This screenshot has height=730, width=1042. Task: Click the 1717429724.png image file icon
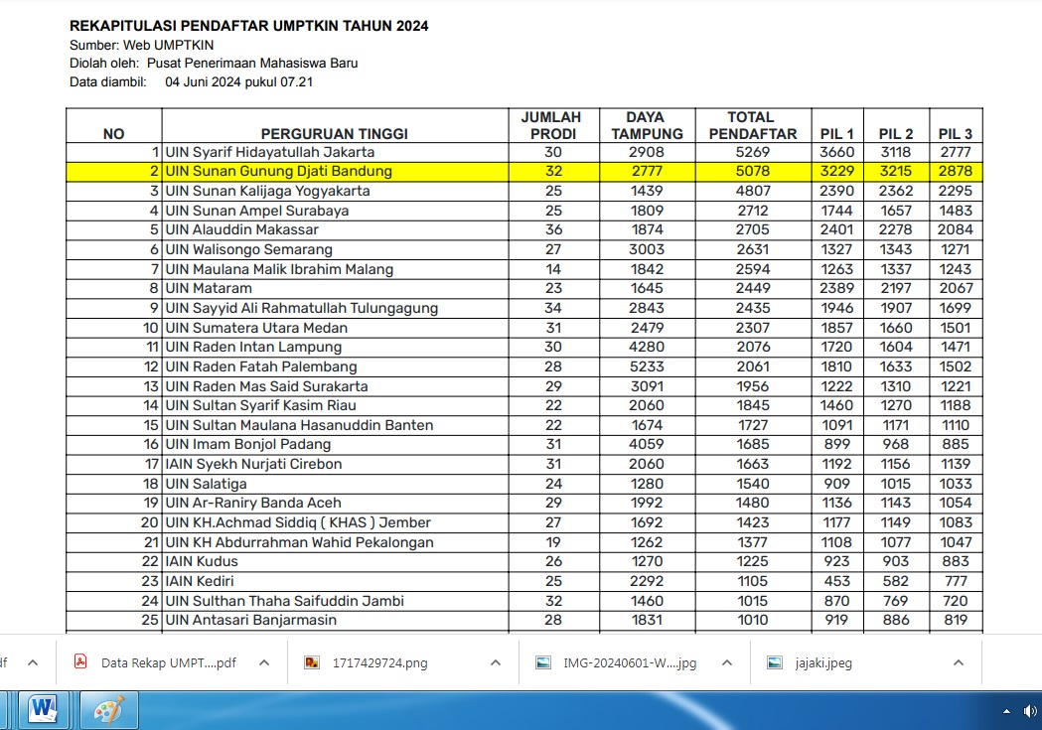pos(312,662)
